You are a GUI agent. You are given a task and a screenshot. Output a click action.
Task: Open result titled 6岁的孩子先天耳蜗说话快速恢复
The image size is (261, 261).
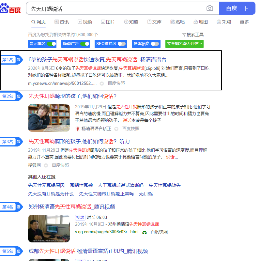point(100,60)
